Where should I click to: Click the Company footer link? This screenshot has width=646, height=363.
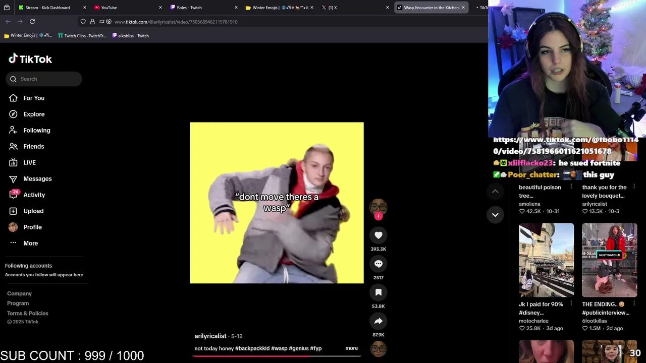pyautogui.click(x=19, y=293)
